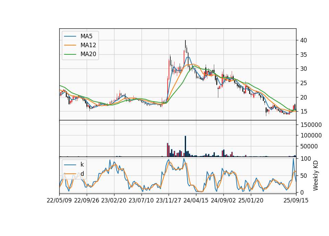Click the k legend label in KD panel

pyautogui.click(x=82, y=165)
